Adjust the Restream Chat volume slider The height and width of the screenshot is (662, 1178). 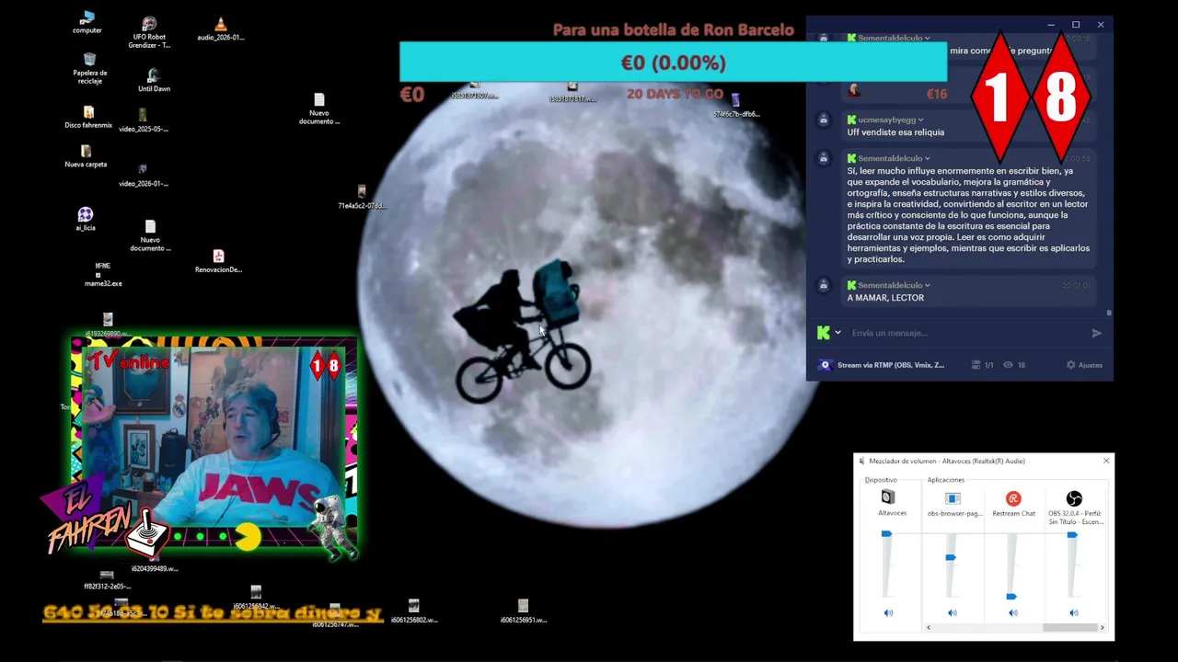[1011, 597]
